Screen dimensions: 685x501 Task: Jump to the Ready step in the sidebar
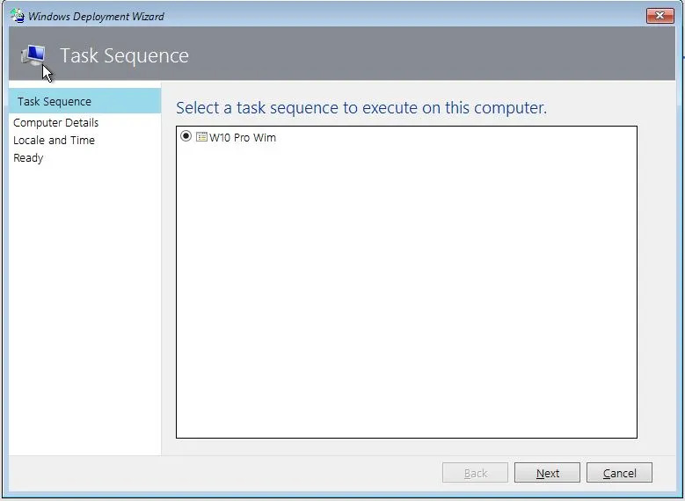pyautogui.click(x=29, y=158)
